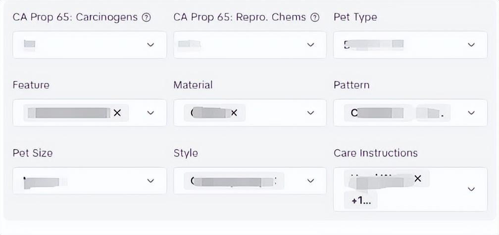
Task: Open the CA Prop 65: Repro. Chems dropdown arrow
Action: click(x=310, y=45)
